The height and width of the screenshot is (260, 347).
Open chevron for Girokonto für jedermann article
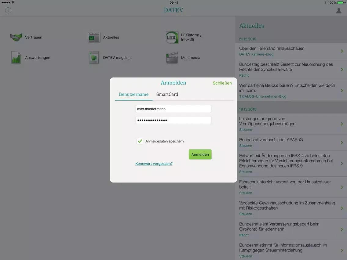(x=342, y=229)
